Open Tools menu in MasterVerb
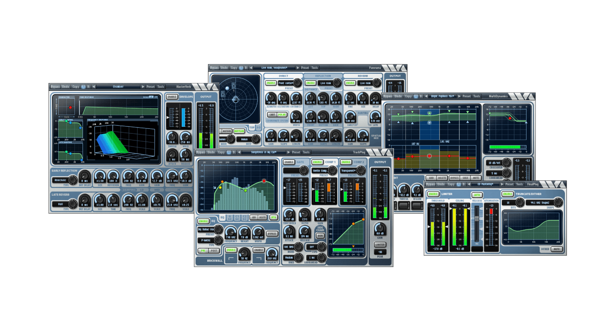This screenshot has height=331, width=607. [x=161, y=87]
